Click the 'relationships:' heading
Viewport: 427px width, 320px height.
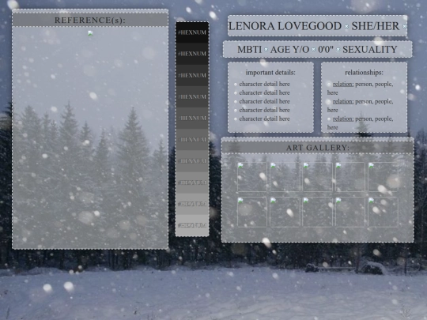pyautogui.click(x=364, y=73)
